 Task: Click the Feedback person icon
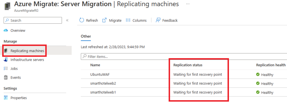pyautogui.click(x=158, y=20)
